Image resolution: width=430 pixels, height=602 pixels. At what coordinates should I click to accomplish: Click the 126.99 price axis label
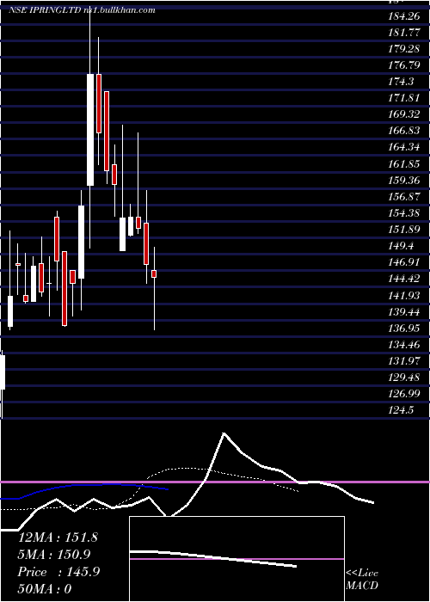click(404, 394)
